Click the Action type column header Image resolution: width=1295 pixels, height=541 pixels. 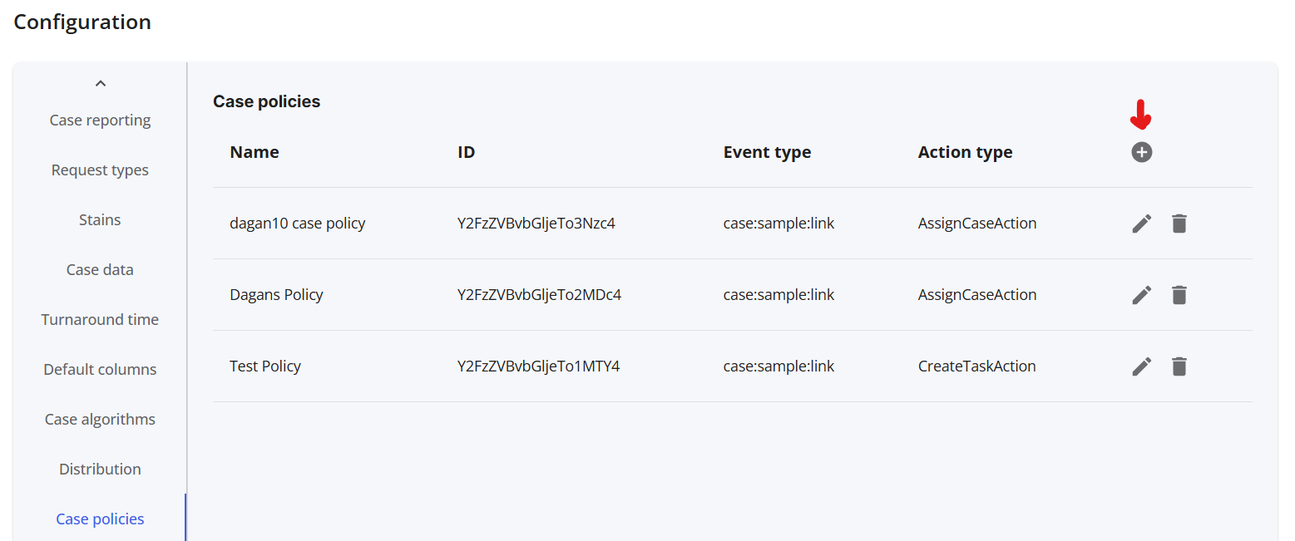click(x=966, y=152)
